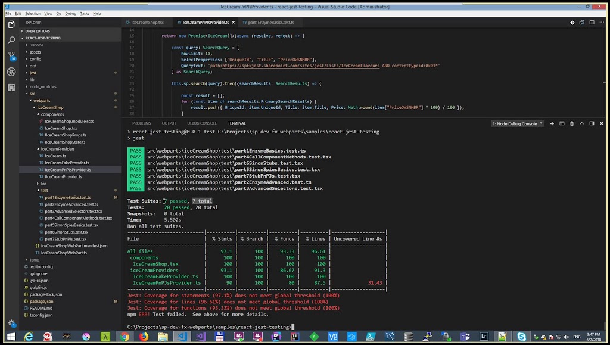Open File Explorer from the taskbar
The height and width of the screenshot is (345, 610).
[163, 337]
